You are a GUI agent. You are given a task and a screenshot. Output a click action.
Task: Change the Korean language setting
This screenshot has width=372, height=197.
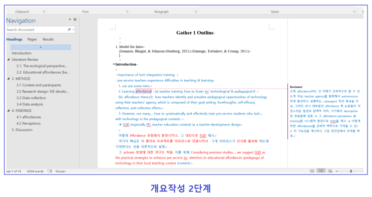[60, 171]
